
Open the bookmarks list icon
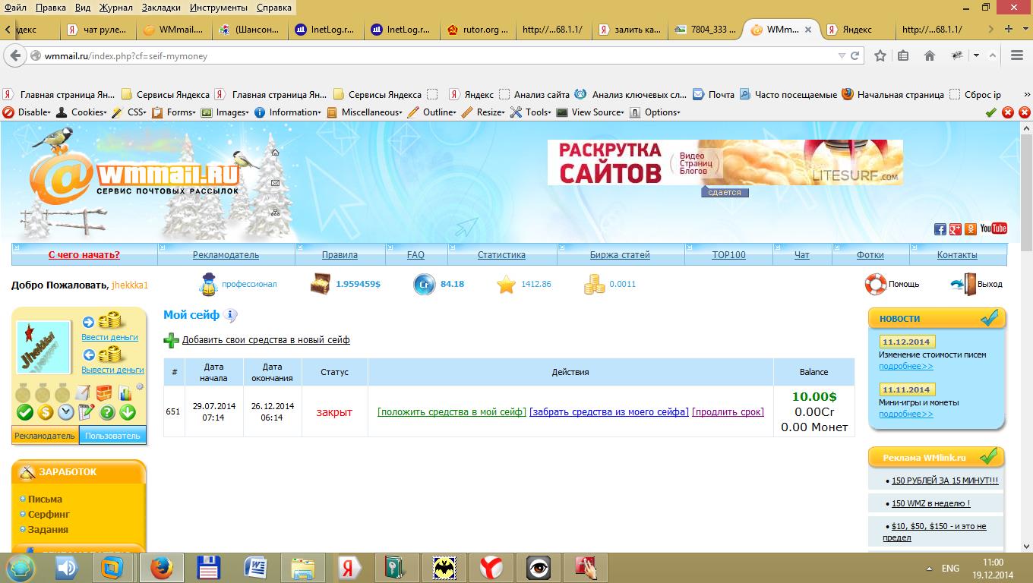tap(903, 55)
